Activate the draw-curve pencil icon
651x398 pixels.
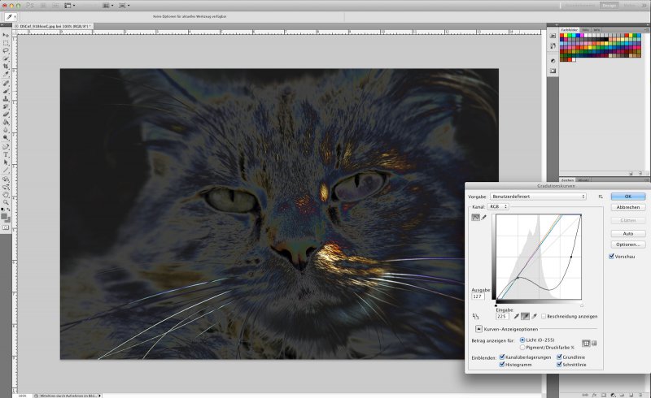[x=484, y=217]
